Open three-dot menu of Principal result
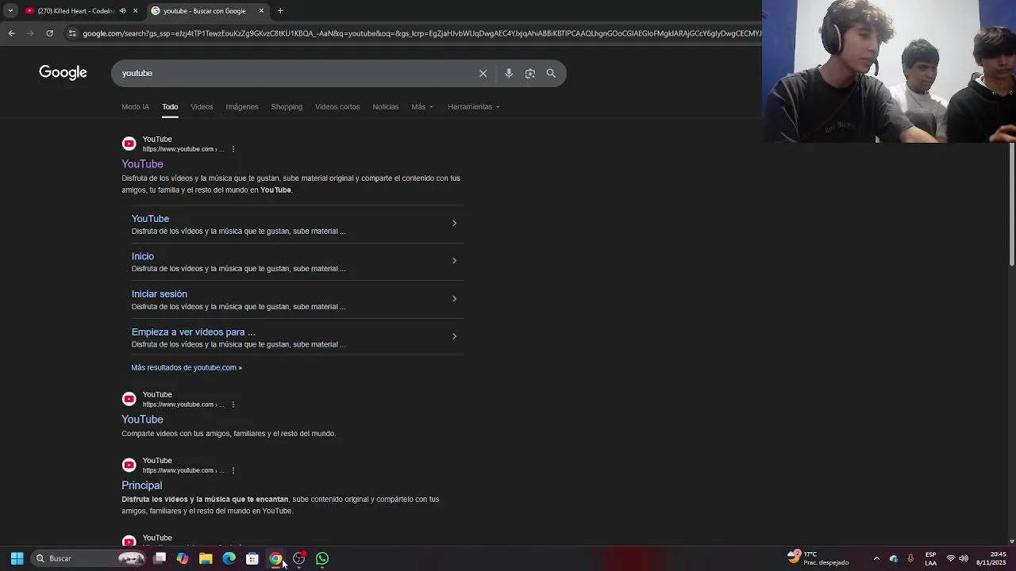Viewport: 1016px width, 571px height. tap(233, 470)
